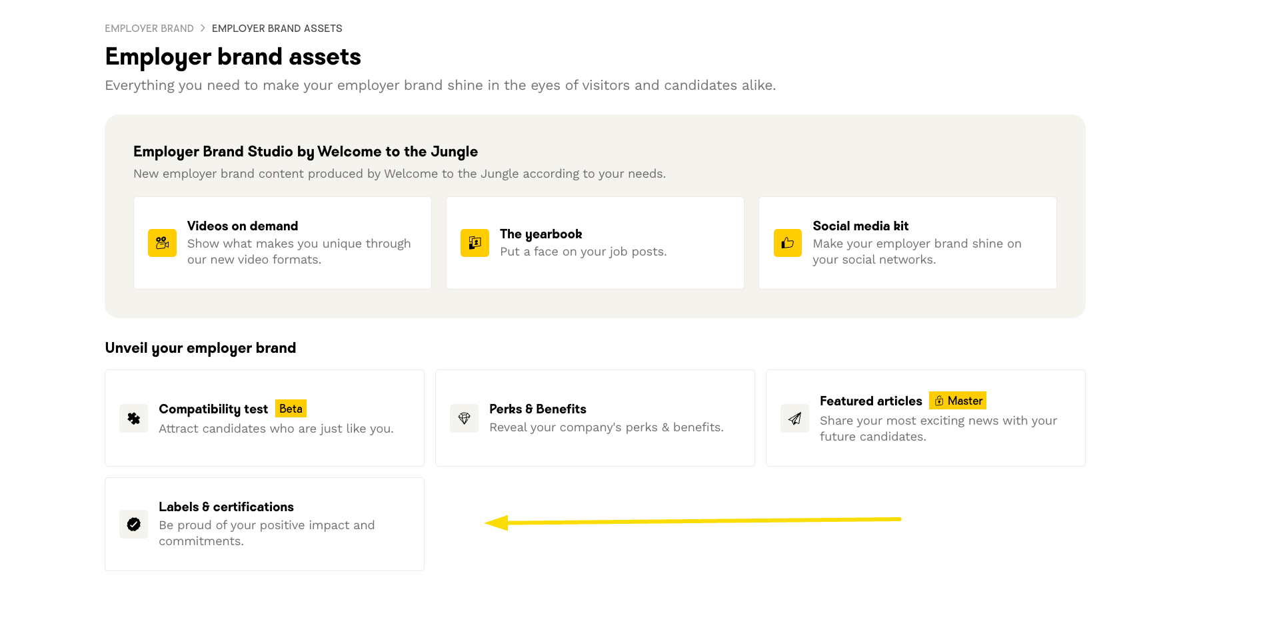This screenshot has height=639, width=1265.
Task: Click the Perks & Benefits diamond icon
Action: click(464, 418)
